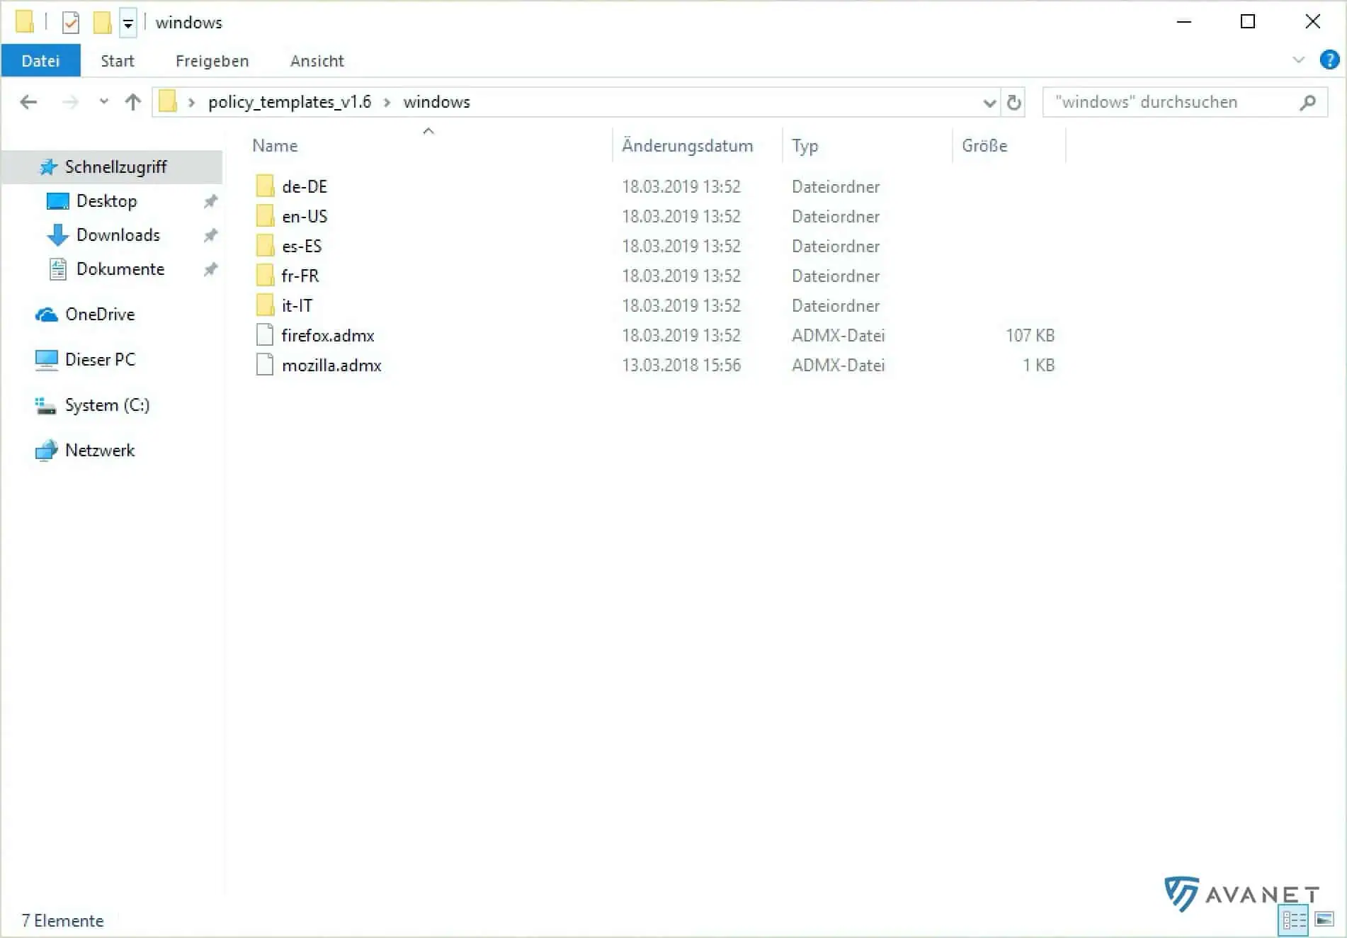The image size is (1347, 938).
Task: Switch to large icons view
Action: pos(1324,920)
